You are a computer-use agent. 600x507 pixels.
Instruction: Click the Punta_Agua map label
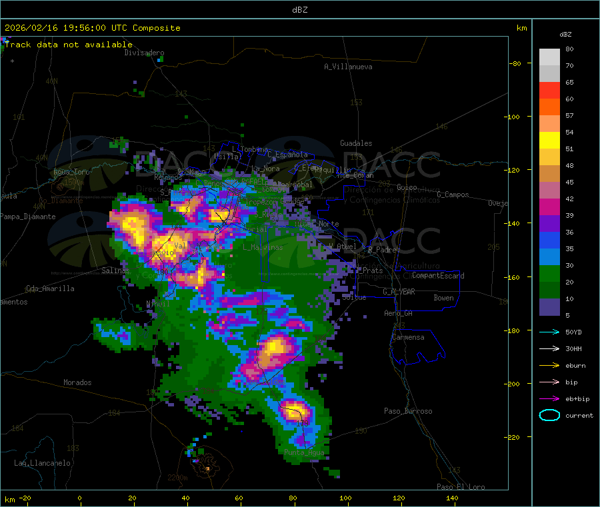click(304, 453)
